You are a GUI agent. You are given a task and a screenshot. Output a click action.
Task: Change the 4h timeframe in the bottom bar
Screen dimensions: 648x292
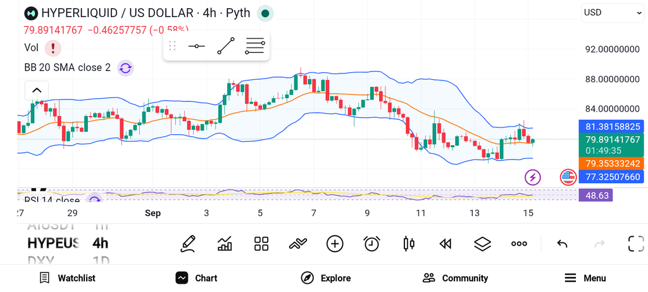coord(101,243)
